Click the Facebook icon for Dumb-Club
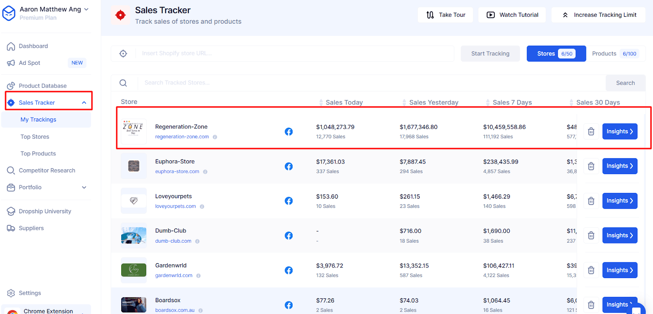 pyautogui.click(x=289, y=236)
